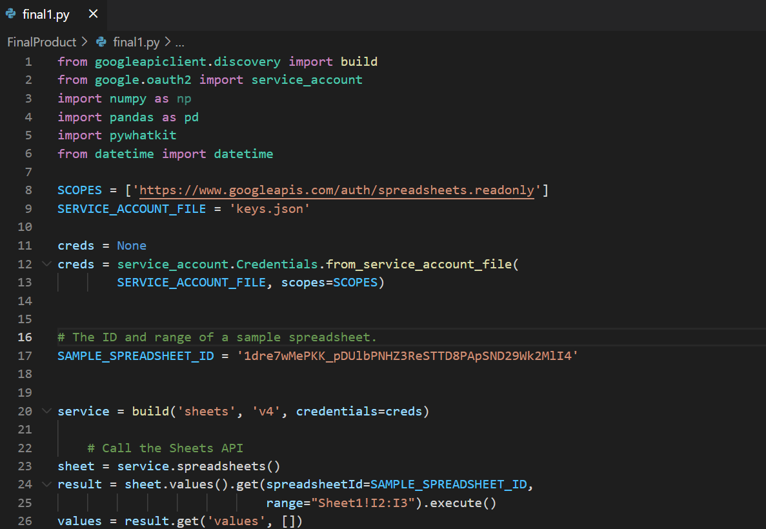Click 'credentials=creds' on line 20
The height and width of the screenshot is (529, 766).
(359, 412)
